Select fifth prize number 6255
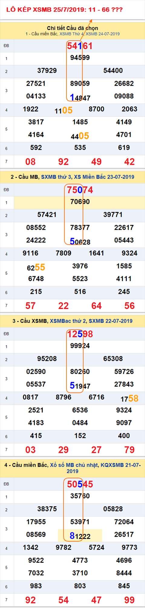145x608 pixels. [36, 267]
